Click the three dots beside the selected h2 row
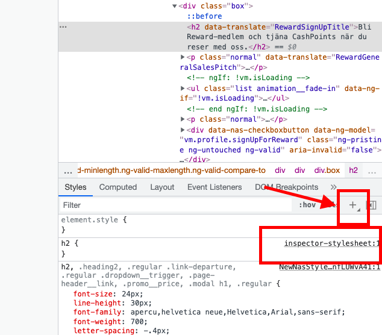 pos(63,27)
